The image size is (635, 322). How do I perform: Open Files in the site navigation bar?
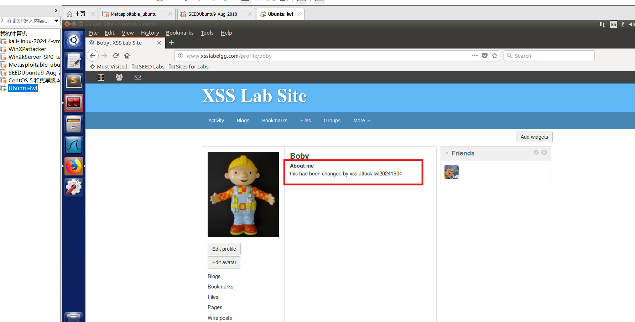click(x=306, y=121)
